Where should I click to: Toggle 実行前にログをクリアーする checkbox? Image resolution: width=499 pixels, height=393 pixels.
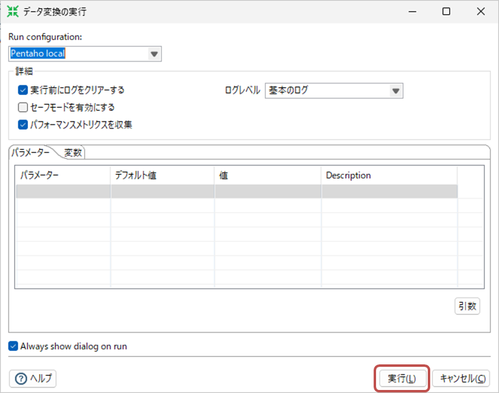23,90
